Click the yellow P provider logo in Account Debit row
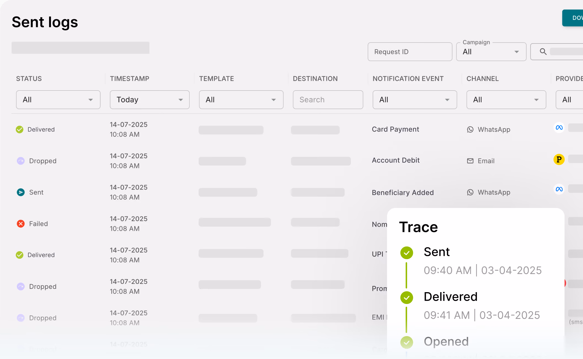 559,160
